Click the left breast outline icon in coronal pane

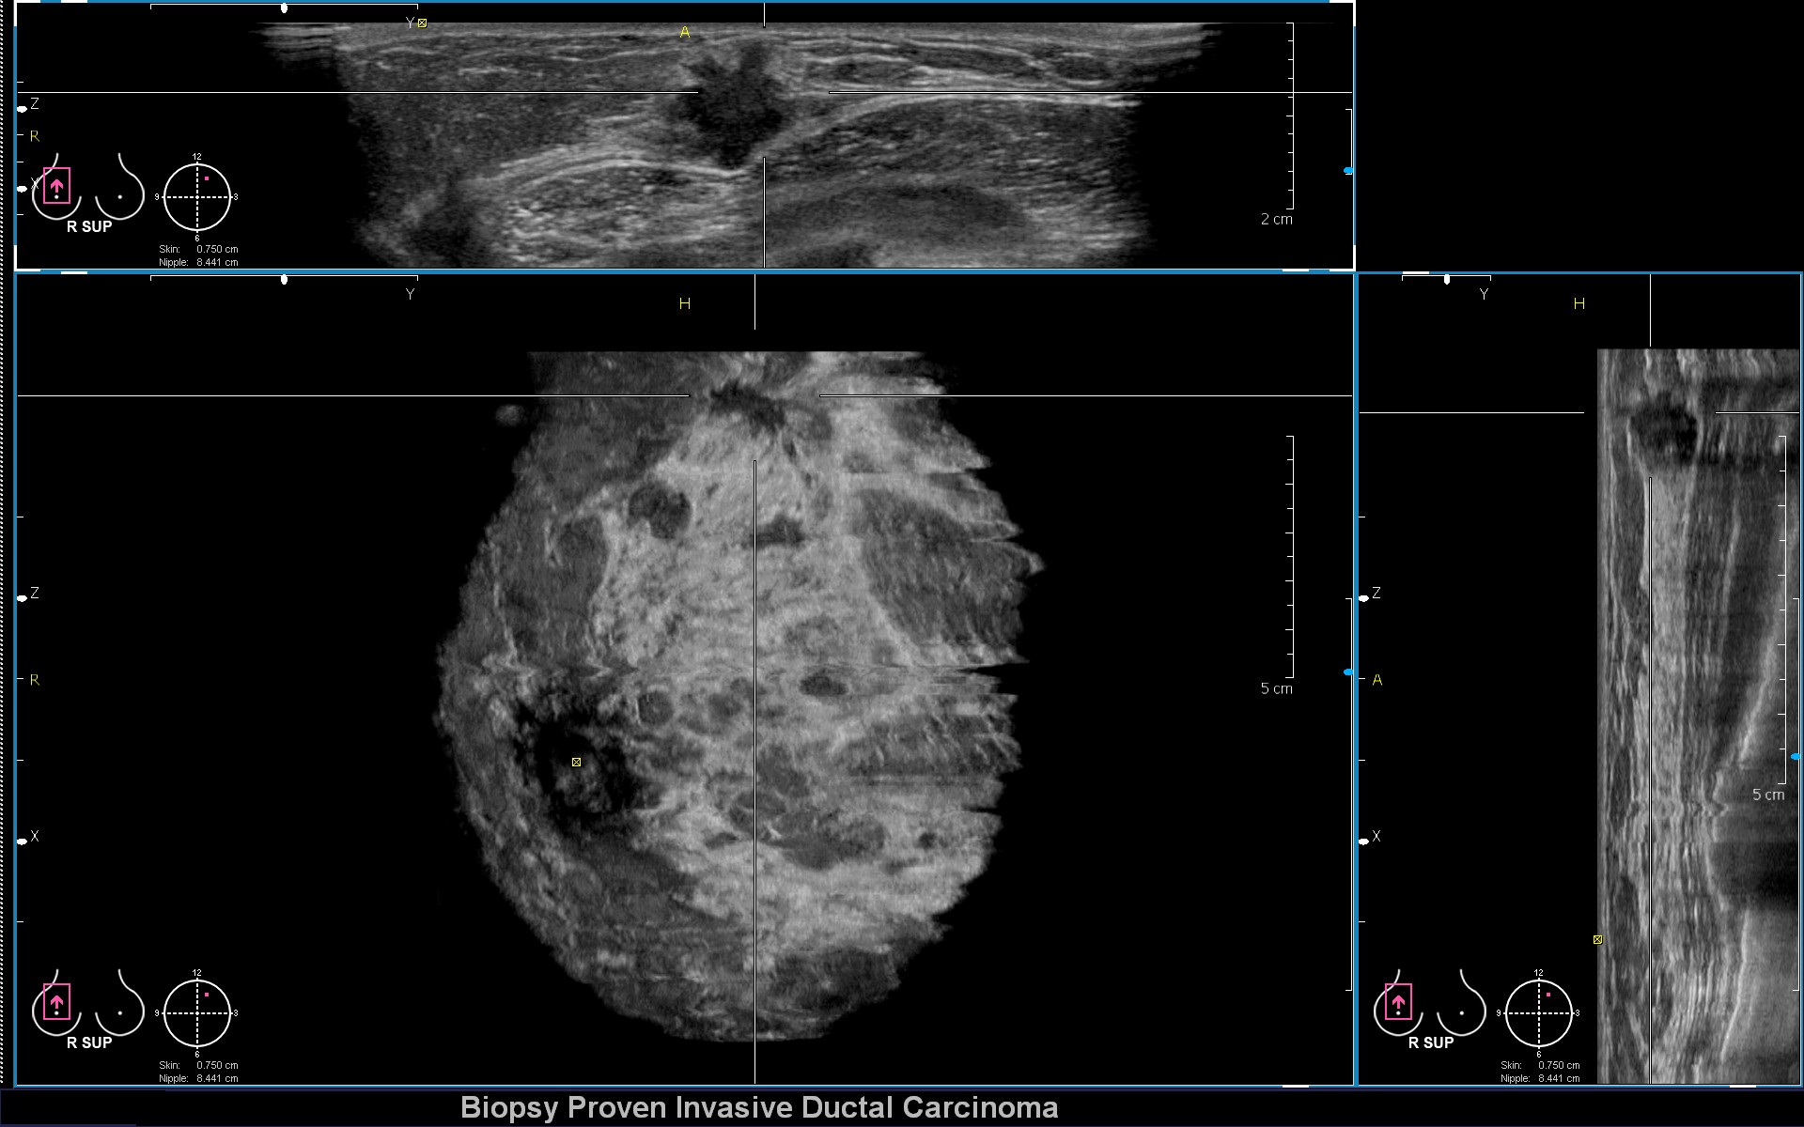tap(121, 1007)
